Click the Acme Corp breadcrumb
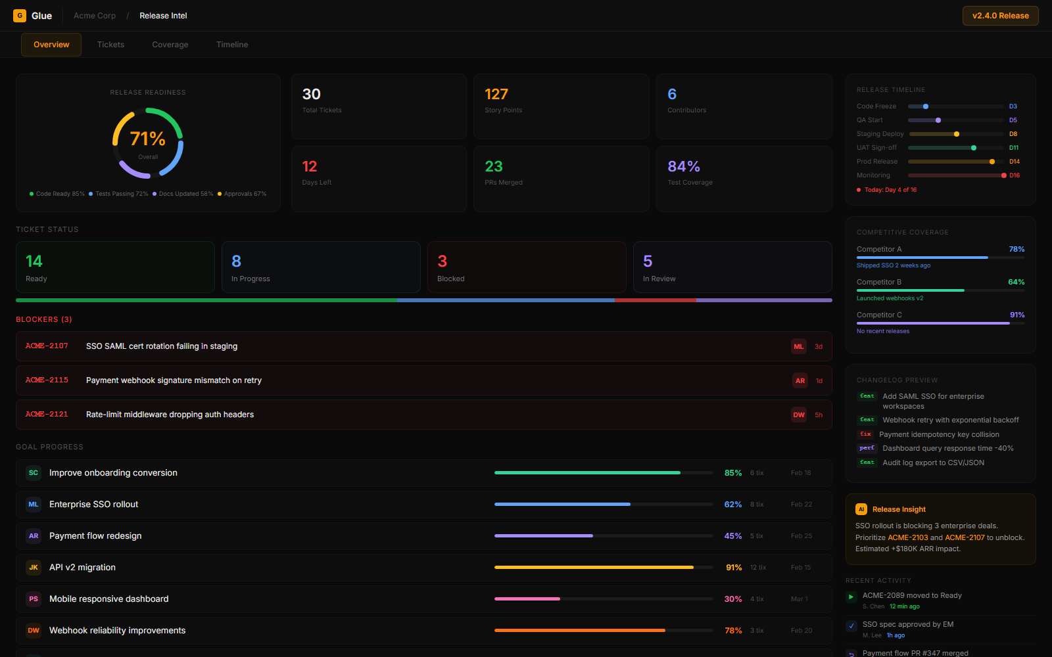Screen dimensions: 1052x657 95,16
